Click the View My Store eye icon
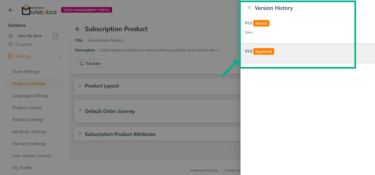 10,36
